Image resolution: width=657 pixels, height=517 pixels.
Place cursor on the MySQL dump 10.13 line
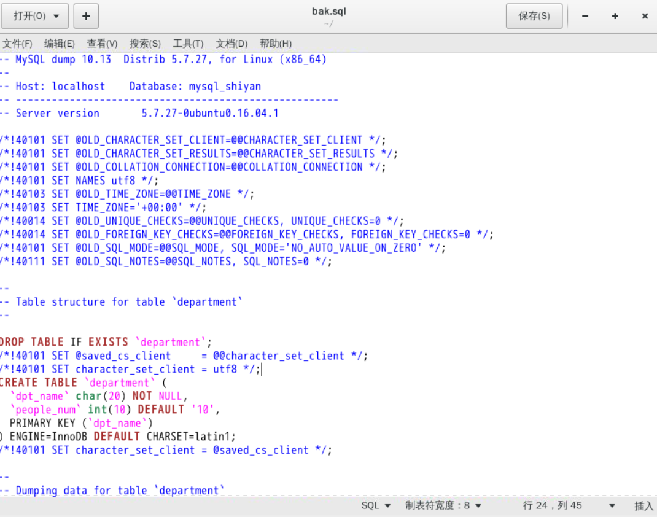click(x=163, y=60)
